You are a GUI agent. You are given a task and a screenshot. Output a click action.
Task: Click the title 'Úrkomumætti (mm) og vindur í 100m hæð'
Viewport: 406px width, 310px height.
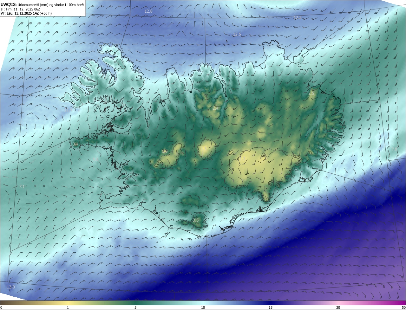pos(51,4)
